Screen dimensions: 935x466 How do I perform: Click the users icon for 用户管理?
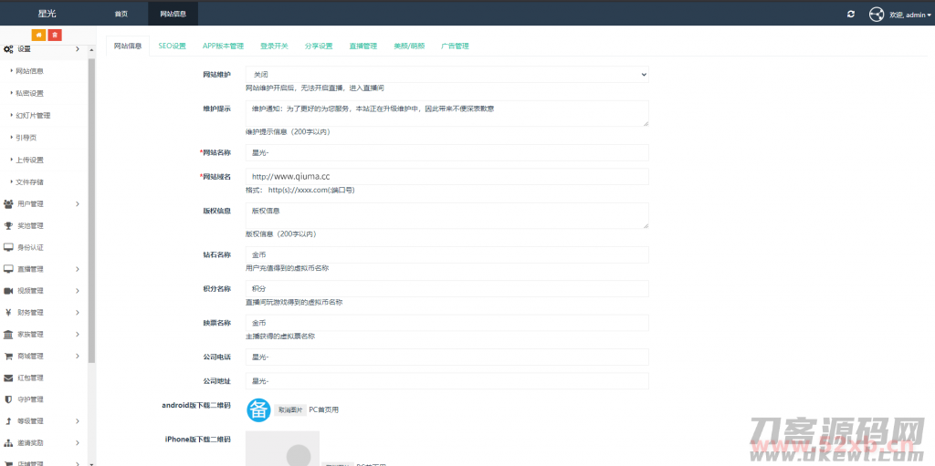tap(8, 203)
